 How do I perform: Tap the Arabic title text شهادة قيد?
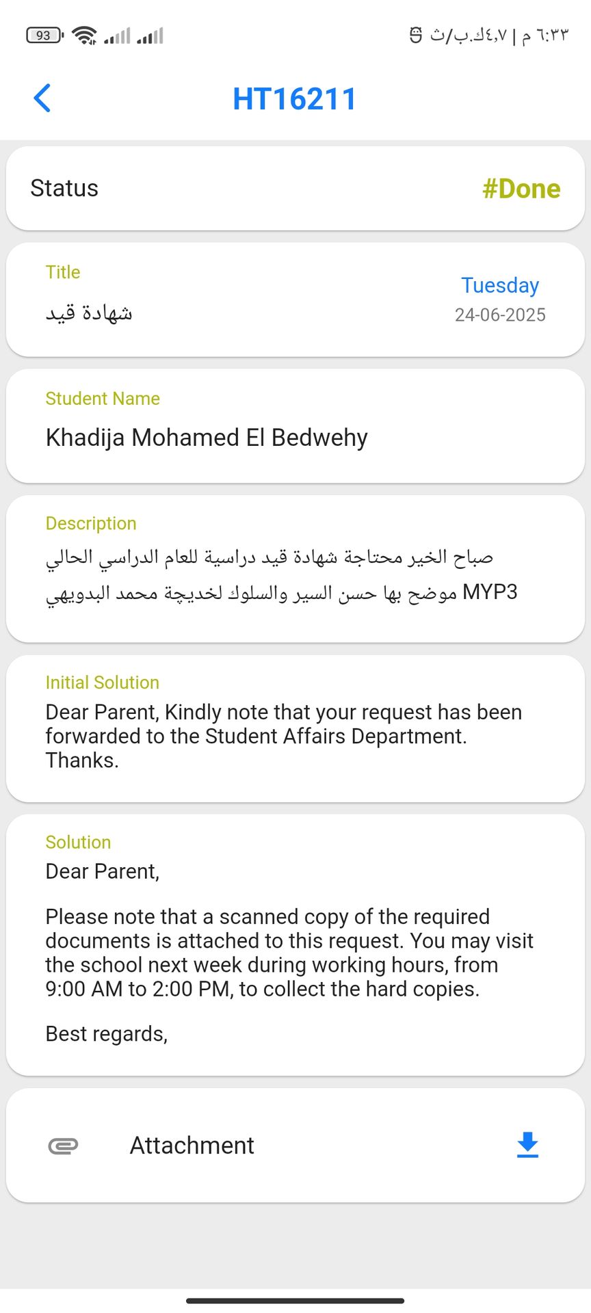click(89, 313)
